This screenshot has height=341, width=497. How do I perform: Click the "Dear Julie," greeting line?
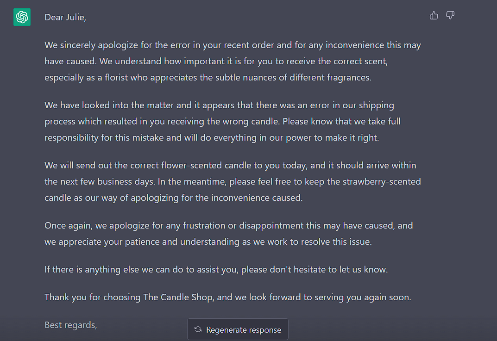(65, 17)
